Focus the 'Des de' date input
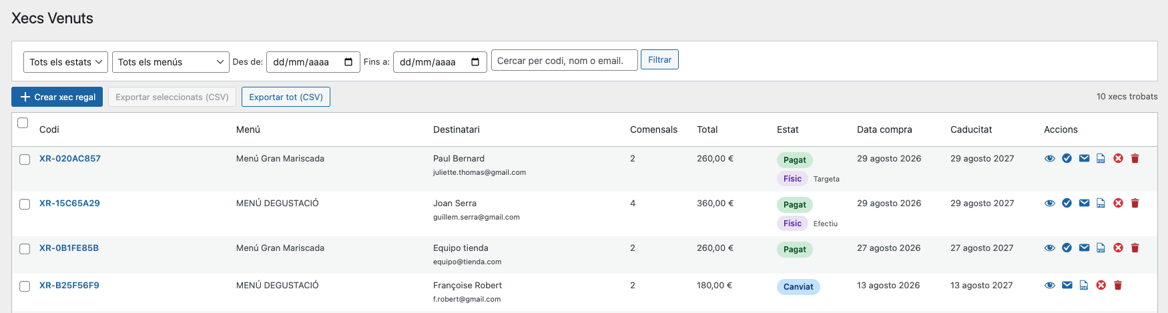This screenshot has height=313, width=1168. pyautogui.click(x=313, y=62)
